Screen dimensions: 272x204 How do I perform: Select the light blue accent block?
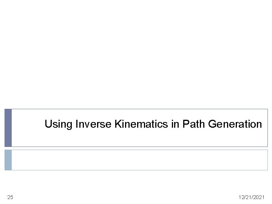[x=8, y=160]
